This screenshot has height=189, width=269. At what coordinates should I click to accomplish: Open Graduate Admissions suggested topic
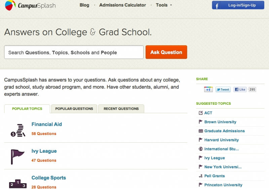[225, 131]
